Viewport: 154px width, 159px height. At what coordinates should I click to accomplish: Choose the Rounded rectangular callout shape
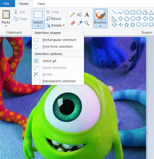coord(139,25)
